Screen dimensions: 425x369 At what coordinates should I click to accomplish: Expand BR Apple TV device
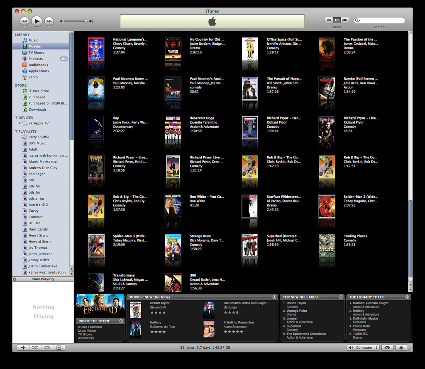pyautogui.click(x=20, y=123)
